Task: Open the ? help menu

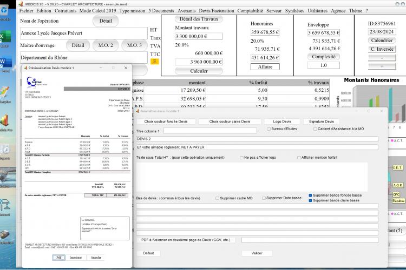Action: pos(366,11)
